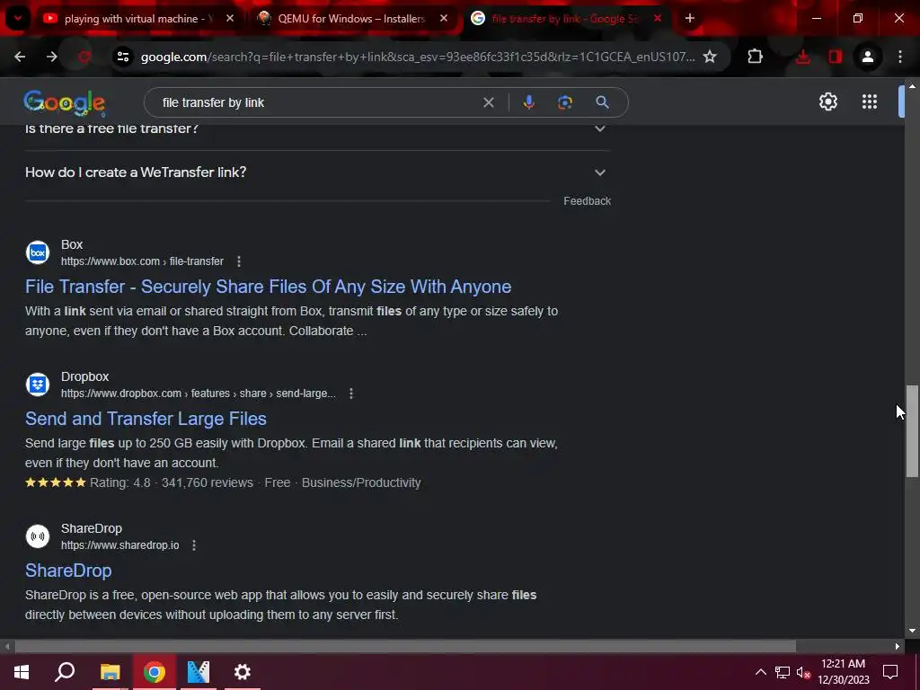Image resolution: width=920 pixels, height=690 pixels.
Task: Click the scroll right arrow
Action: (x=898, y=647)
